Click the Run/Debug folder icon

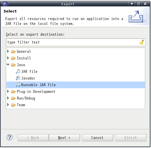pos(13,98)
